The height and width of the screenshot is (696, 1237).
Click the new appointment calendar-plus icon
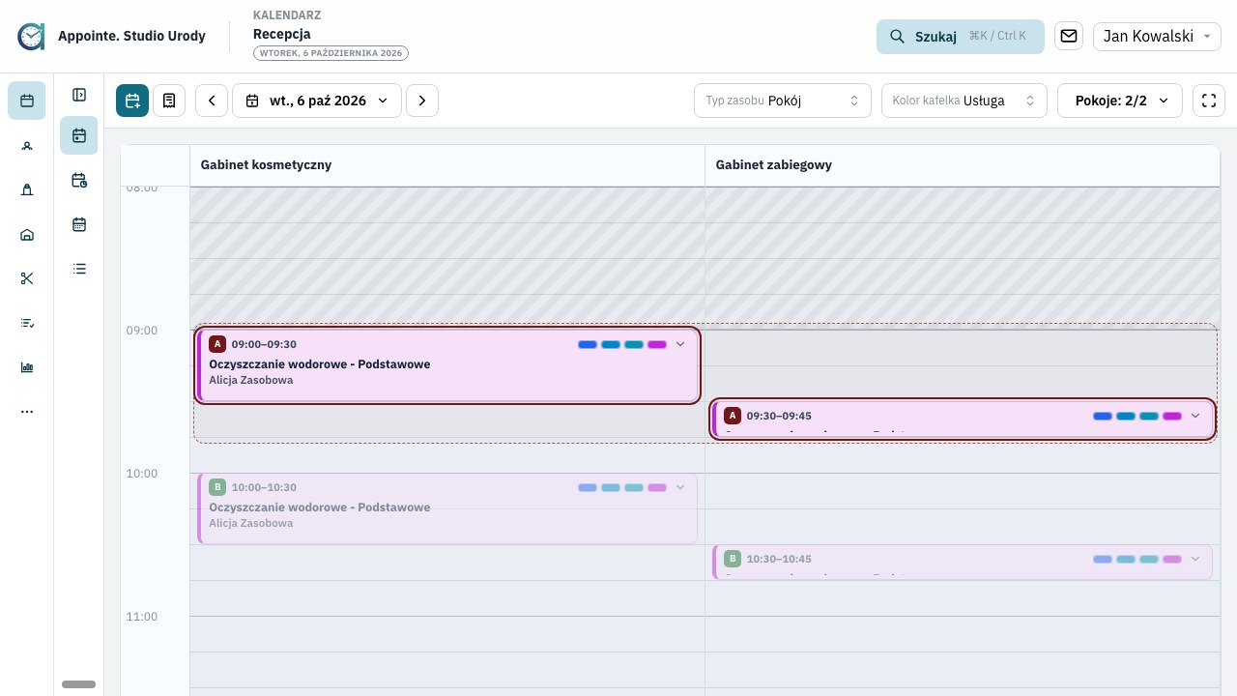pos(132,101)
